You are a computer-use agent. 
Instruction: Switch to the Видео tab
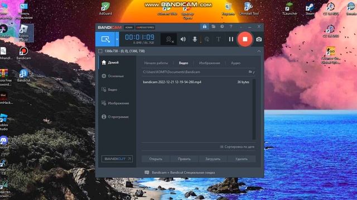tap(184, 63)
